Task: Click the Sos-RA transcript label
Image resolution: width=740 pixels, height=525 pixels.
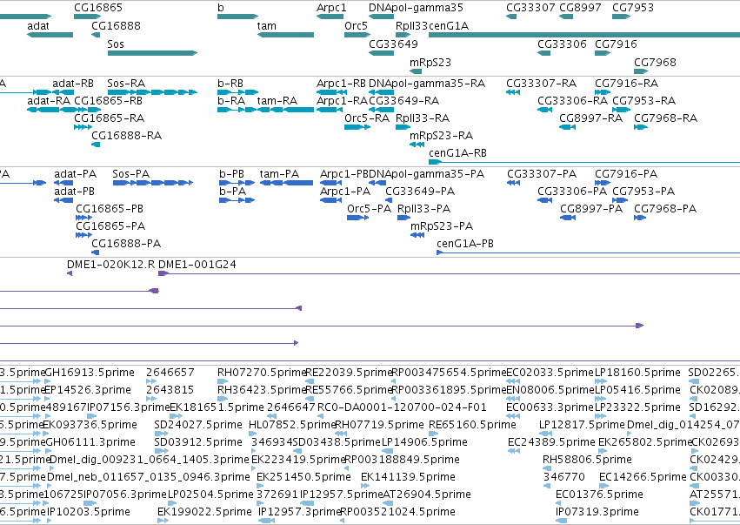Action: 126,84
